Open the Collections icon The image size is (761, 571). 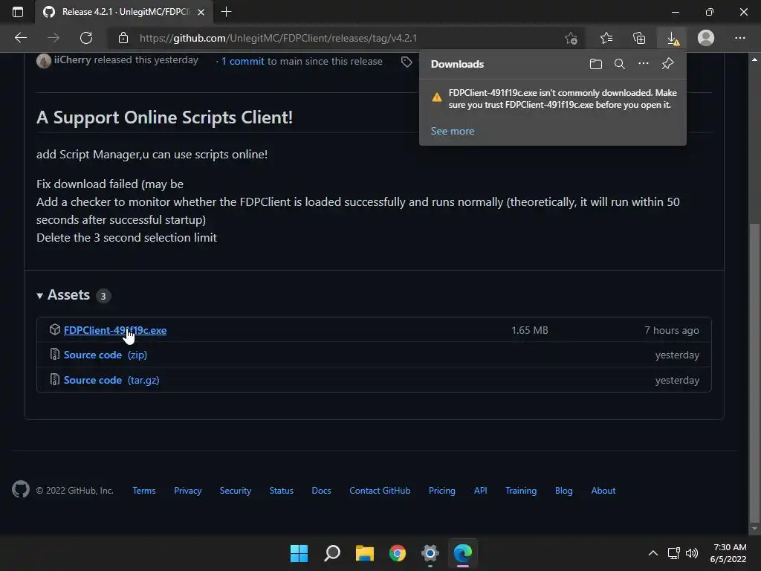pos(639,38)
